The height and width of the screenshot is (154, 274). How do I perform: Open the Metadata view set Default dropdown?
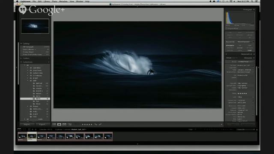[x=232, y=58]
